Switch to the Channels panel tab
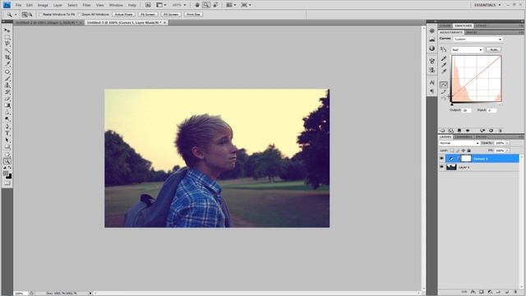Image resolution: width=526 pixels, height=296 pixels. [x=463, y=137]
